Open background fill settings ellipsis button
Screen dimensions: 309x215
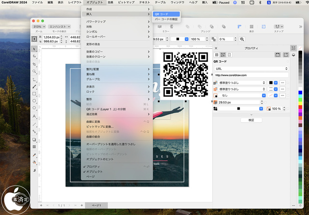[282, 89]
